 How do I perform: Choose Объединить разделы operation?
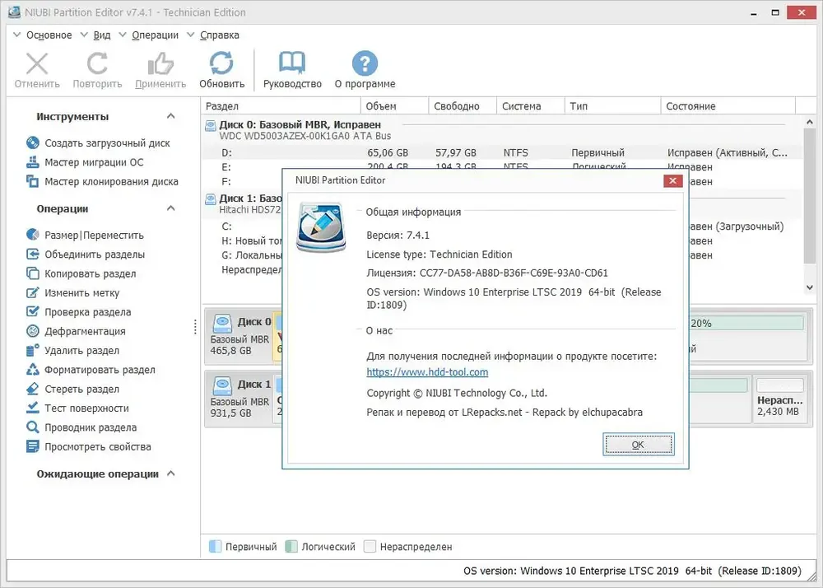click(x=86, y=254)
